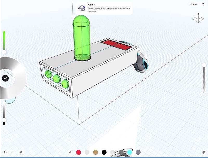Click the Color tool title text
The height and width of the screenshot is (158, 208).
point(91,5)
